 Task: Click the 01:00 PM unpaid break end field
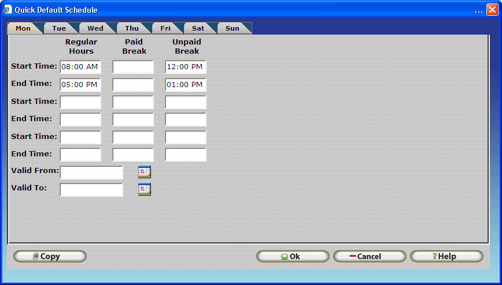click(186, 85)
